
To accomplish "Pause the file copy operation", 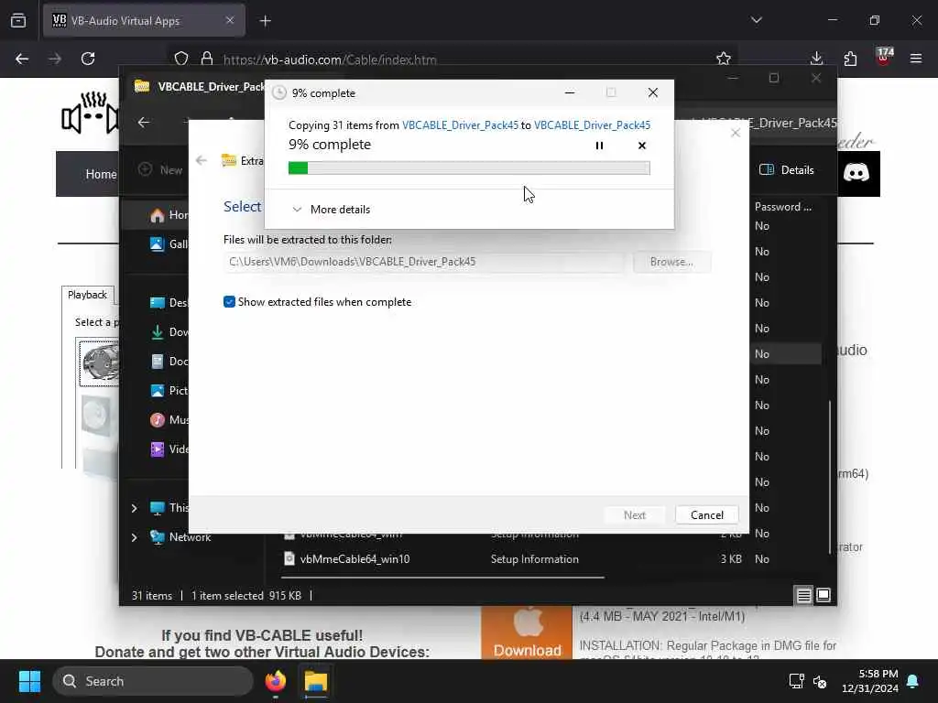I will click(x=599, y=146).
